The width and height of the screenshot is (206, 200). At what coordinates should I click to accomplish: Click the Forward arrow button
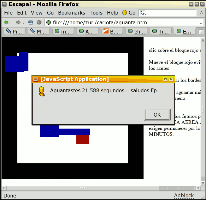(18, 23)
